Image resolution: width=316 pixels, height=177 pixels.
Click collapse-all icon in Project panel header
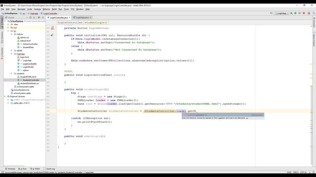34,18
